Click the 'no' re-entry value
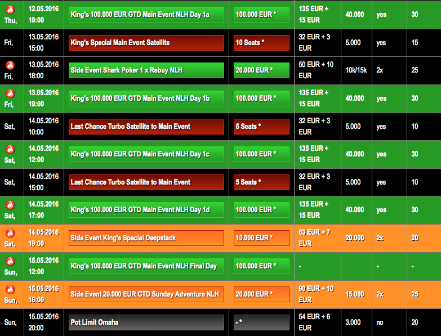 (380, 322)
